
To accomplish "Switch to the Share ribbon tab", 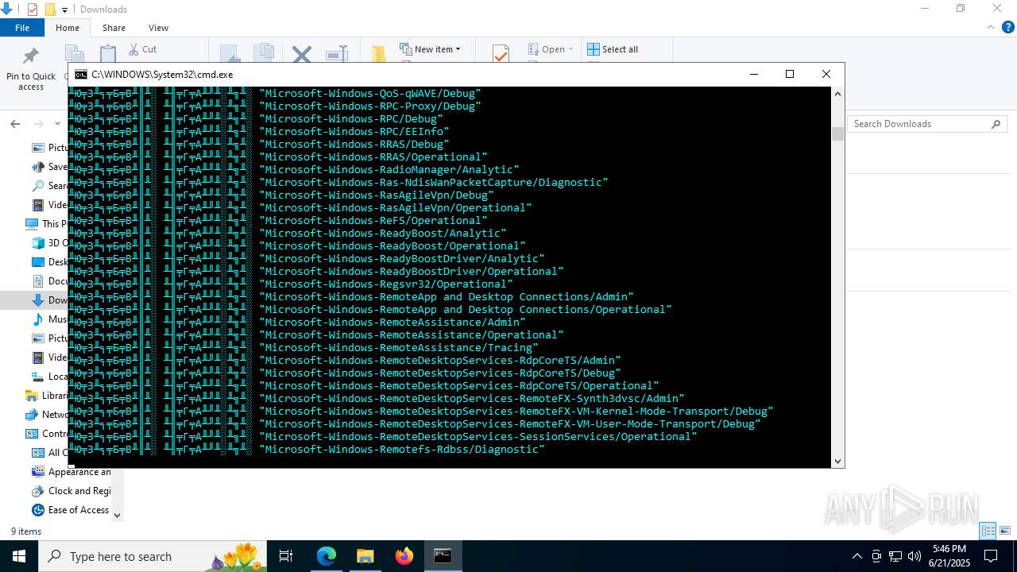I will [x=114, y=28].
